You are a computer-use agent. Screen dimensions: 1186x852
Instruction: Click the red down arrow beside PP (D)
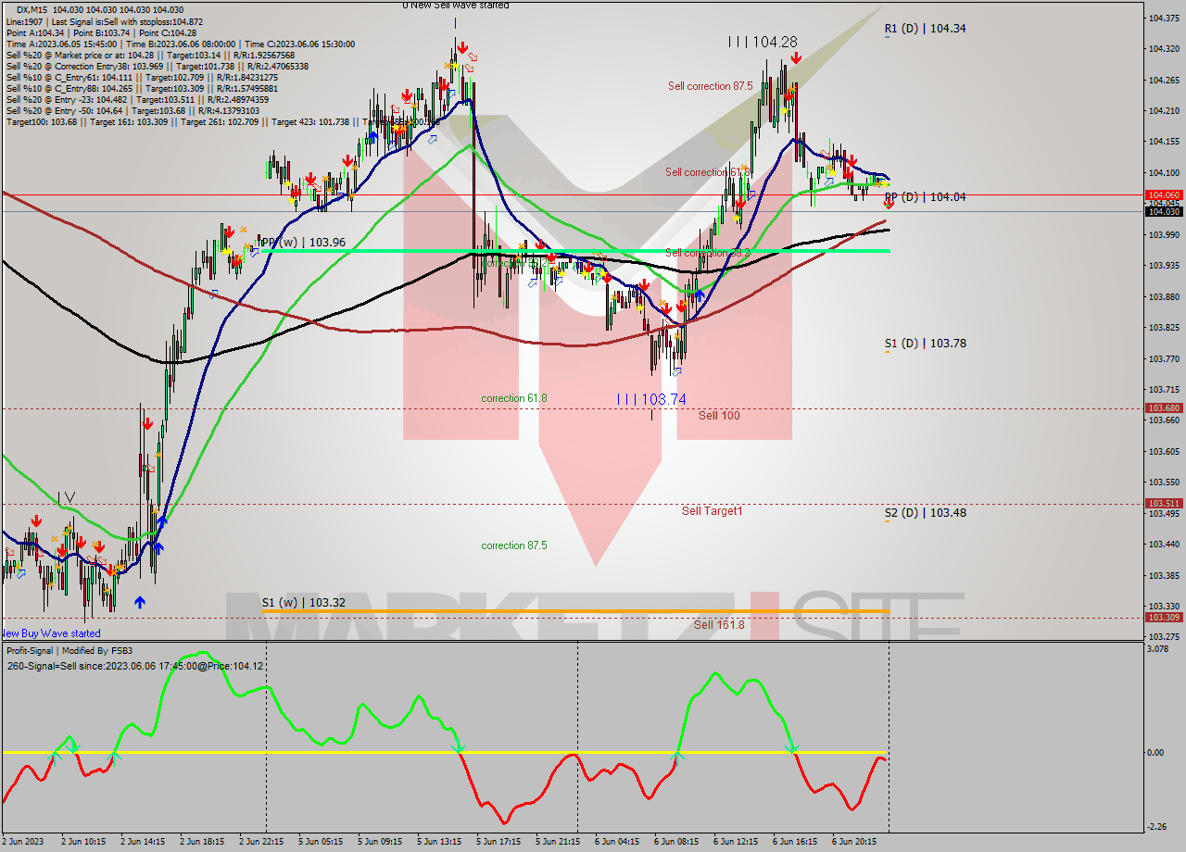(x=889, y=204)
